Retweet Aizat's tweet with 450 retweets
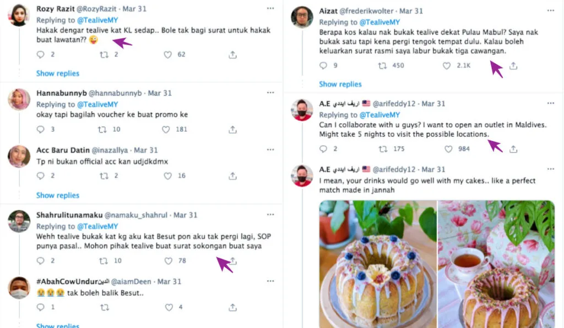The width and height of the screenshot is (564, 328). click(x=382, y=65)
